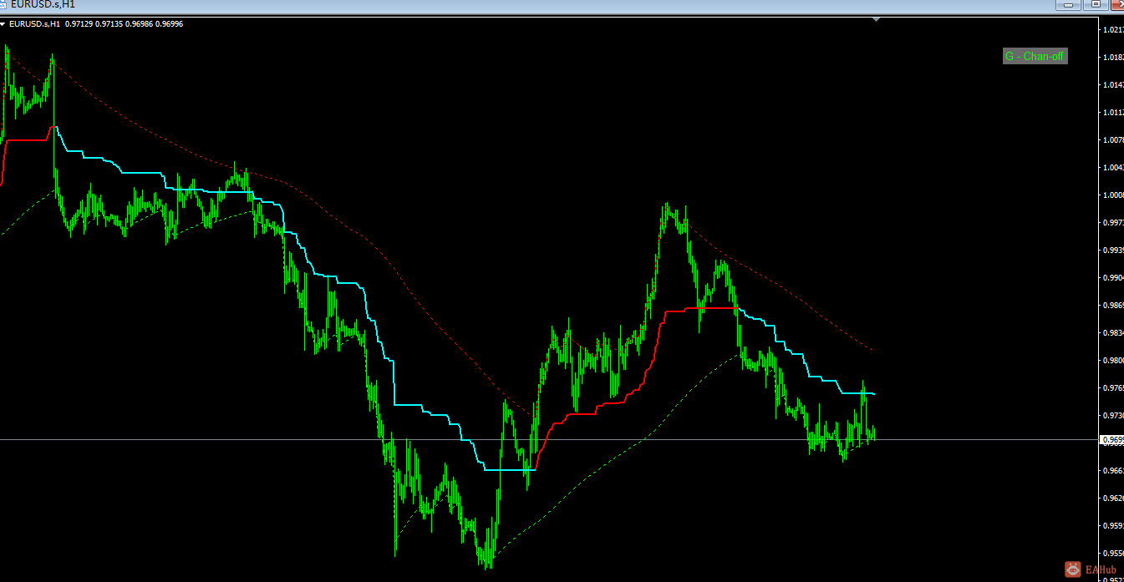Click the highlighted current price label 0.9699
This screenshot has width=1124, height=582.
[x=1111, y=439]
